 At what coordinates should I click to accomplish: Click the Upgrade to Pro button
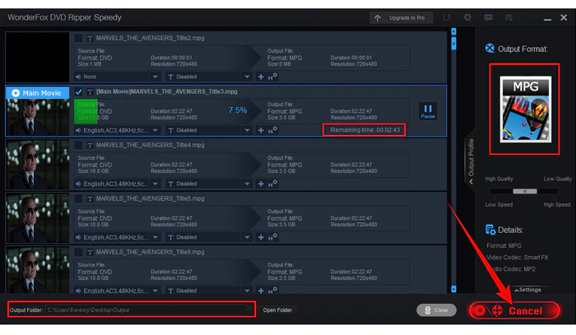point(401,17)
